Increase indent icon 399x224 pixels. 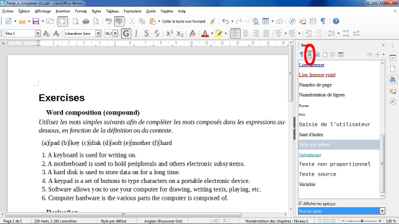point(309,34)
